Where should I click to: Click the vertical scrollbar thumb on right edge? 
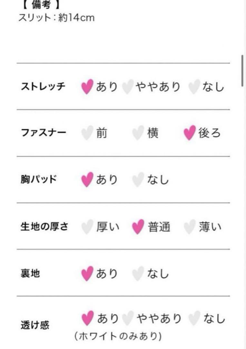pos(242,70)
